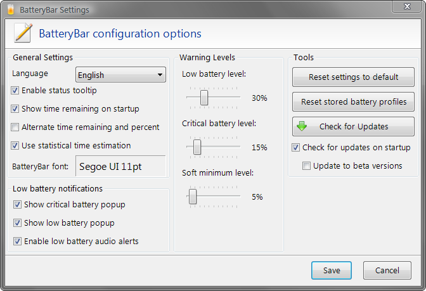Click the BatteryBar battery icon in title bar
The width and height of the screenshot is (426, 291).
click(10, 10)
